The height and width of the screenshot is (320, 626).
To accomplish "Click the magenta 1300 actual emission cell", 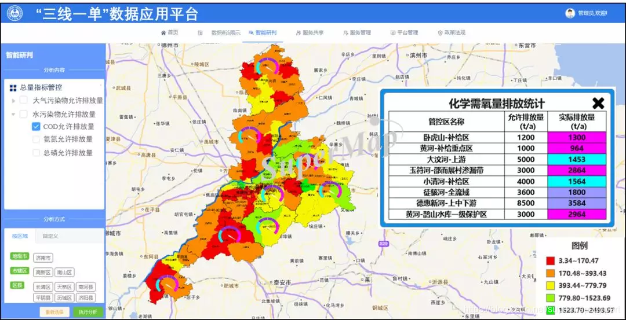I will 577,138.
